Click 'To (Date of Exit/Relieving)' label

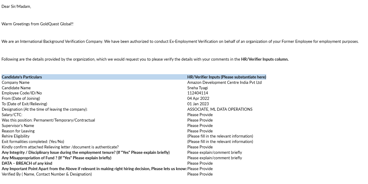coord(25,104)
